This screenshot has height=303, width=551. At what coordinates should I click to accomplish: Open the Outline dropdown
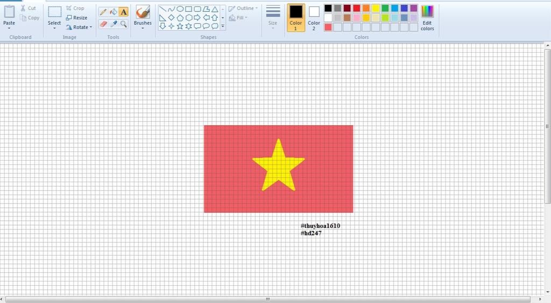(x=243, y=8)
